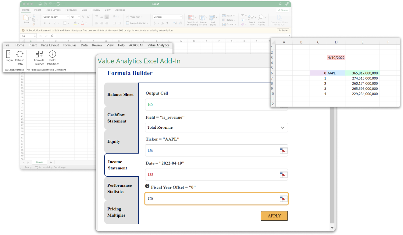
Task: Toggle Italic formatting in Excel ribbon
Action: (49, 23)
